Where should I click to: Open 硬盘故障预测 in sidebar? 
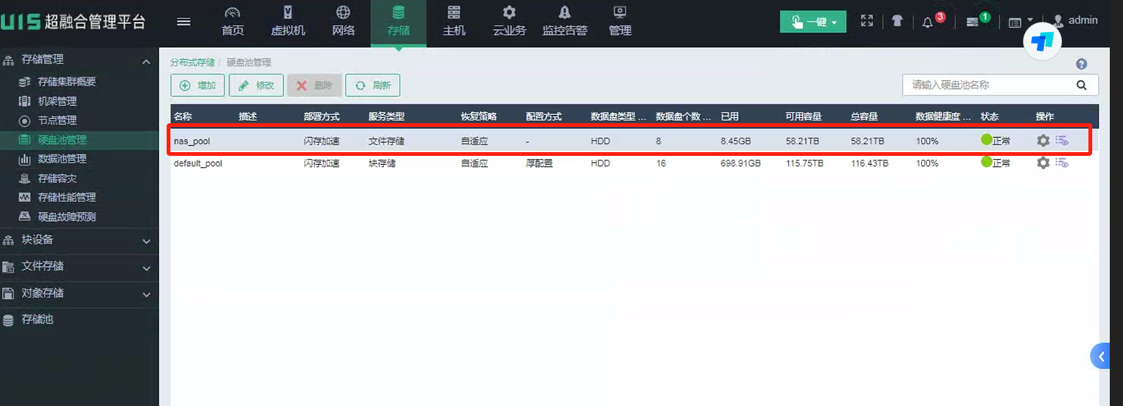tap(67, 217)
